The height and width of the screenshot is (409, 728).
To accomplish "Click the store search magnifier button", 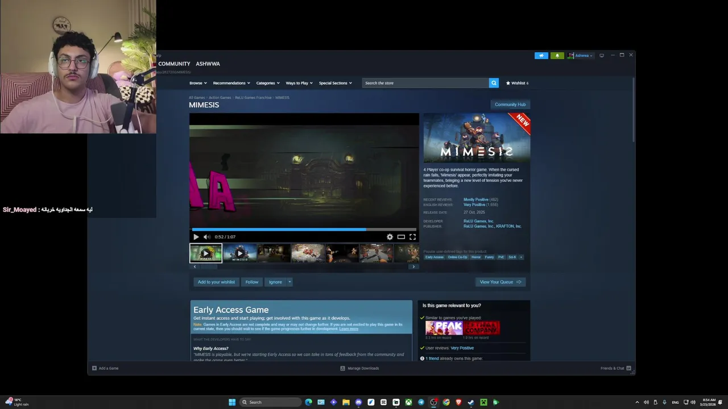I will 494,83.
